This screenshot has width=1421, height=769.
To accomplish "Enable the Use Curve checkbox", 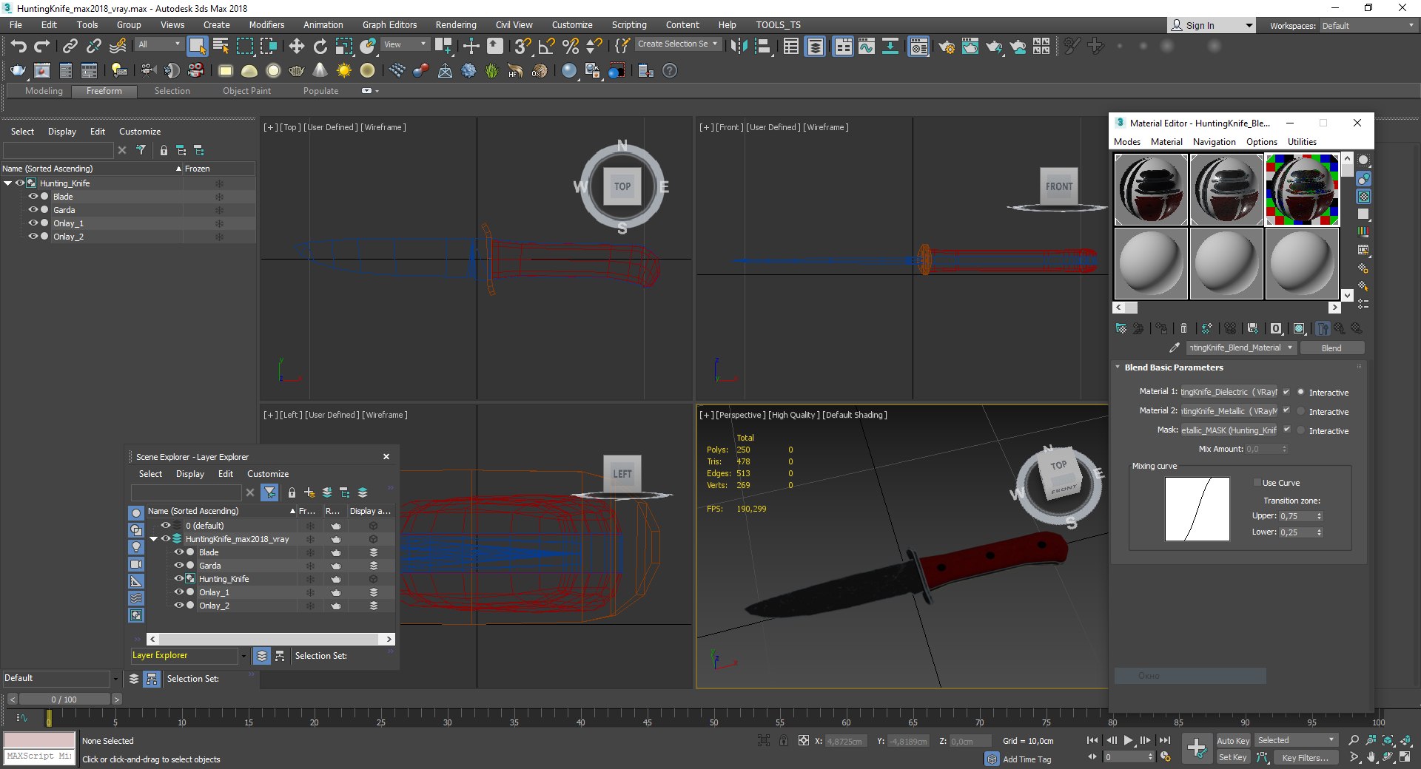I will (1257, 483).
